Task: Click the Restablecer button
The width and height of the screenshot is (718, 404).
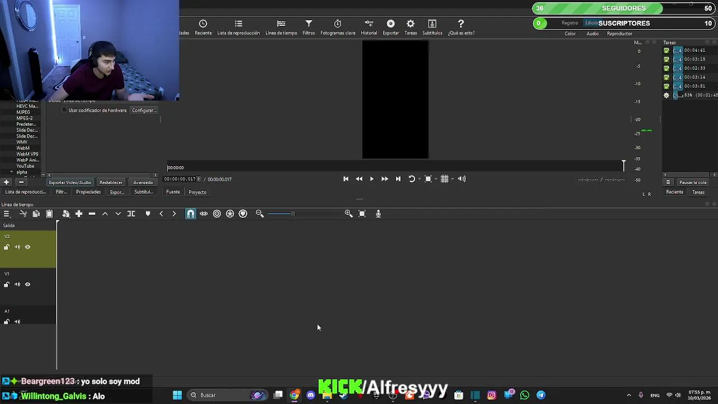Action: (x=111, y=182)
